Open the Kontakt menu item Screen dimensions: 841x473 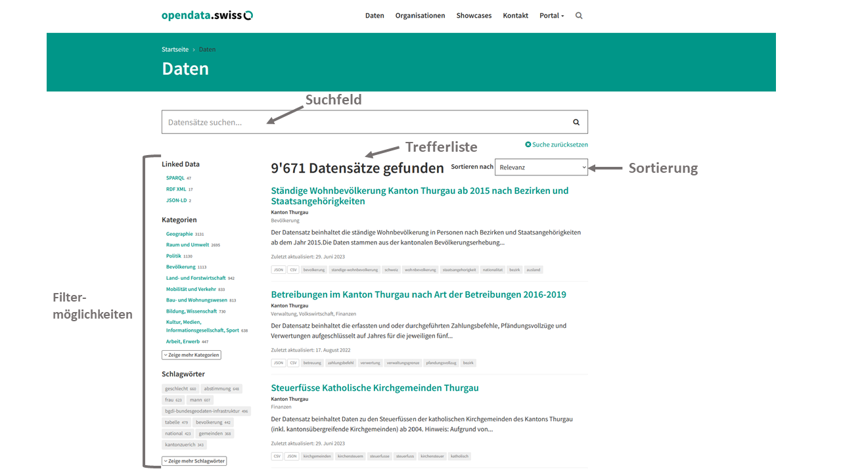point(515,16)
